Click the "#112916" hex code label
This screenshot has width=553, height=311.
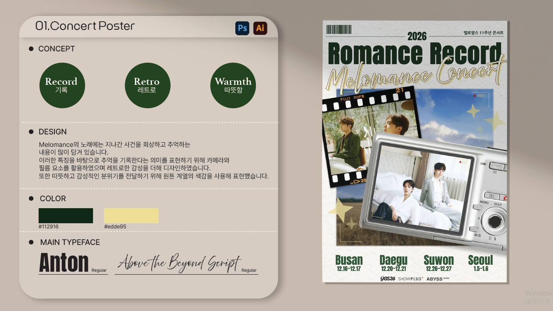49,227
